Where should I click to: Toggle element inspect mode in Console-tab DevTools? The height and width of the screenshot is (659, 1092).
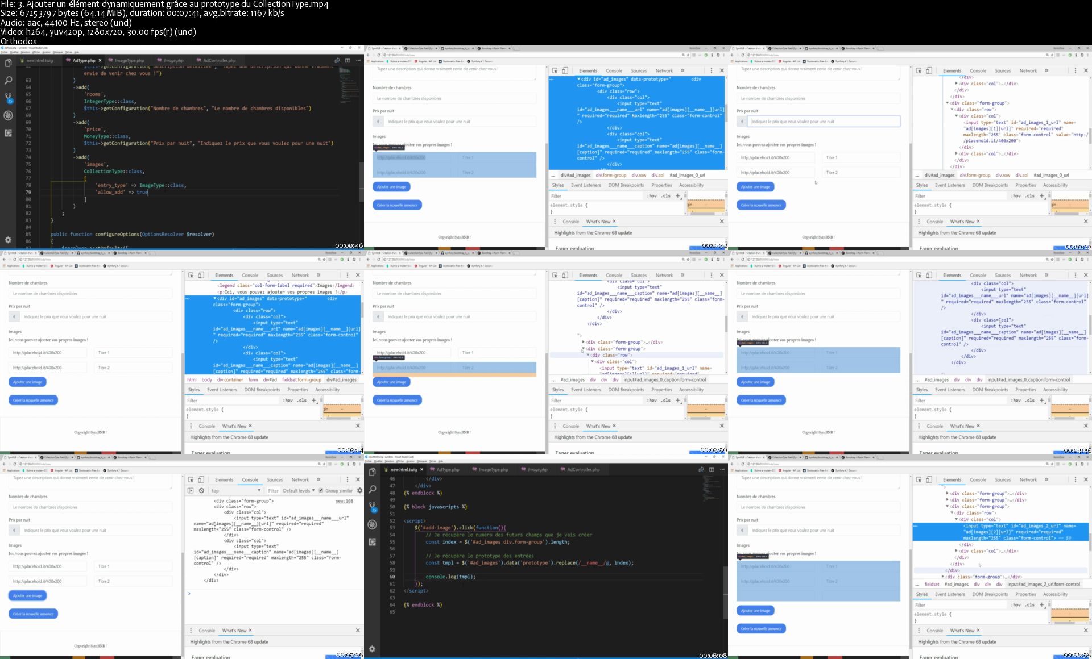[191, 479]
